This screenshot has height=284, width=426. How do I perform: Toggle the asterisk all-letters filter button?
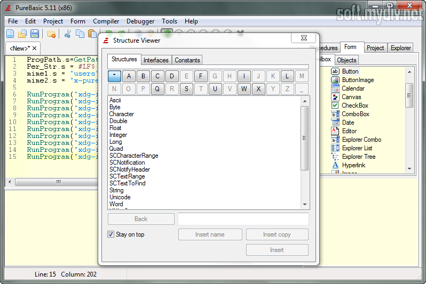click(x=114, y=76)
